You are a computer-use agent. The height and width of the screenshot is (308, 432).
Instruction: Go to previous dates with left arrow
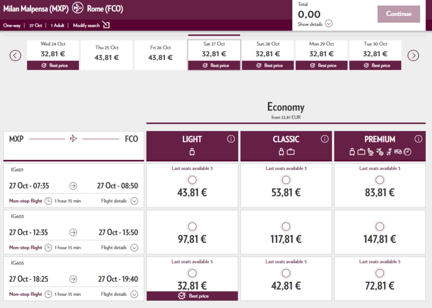tap(15, 55)
